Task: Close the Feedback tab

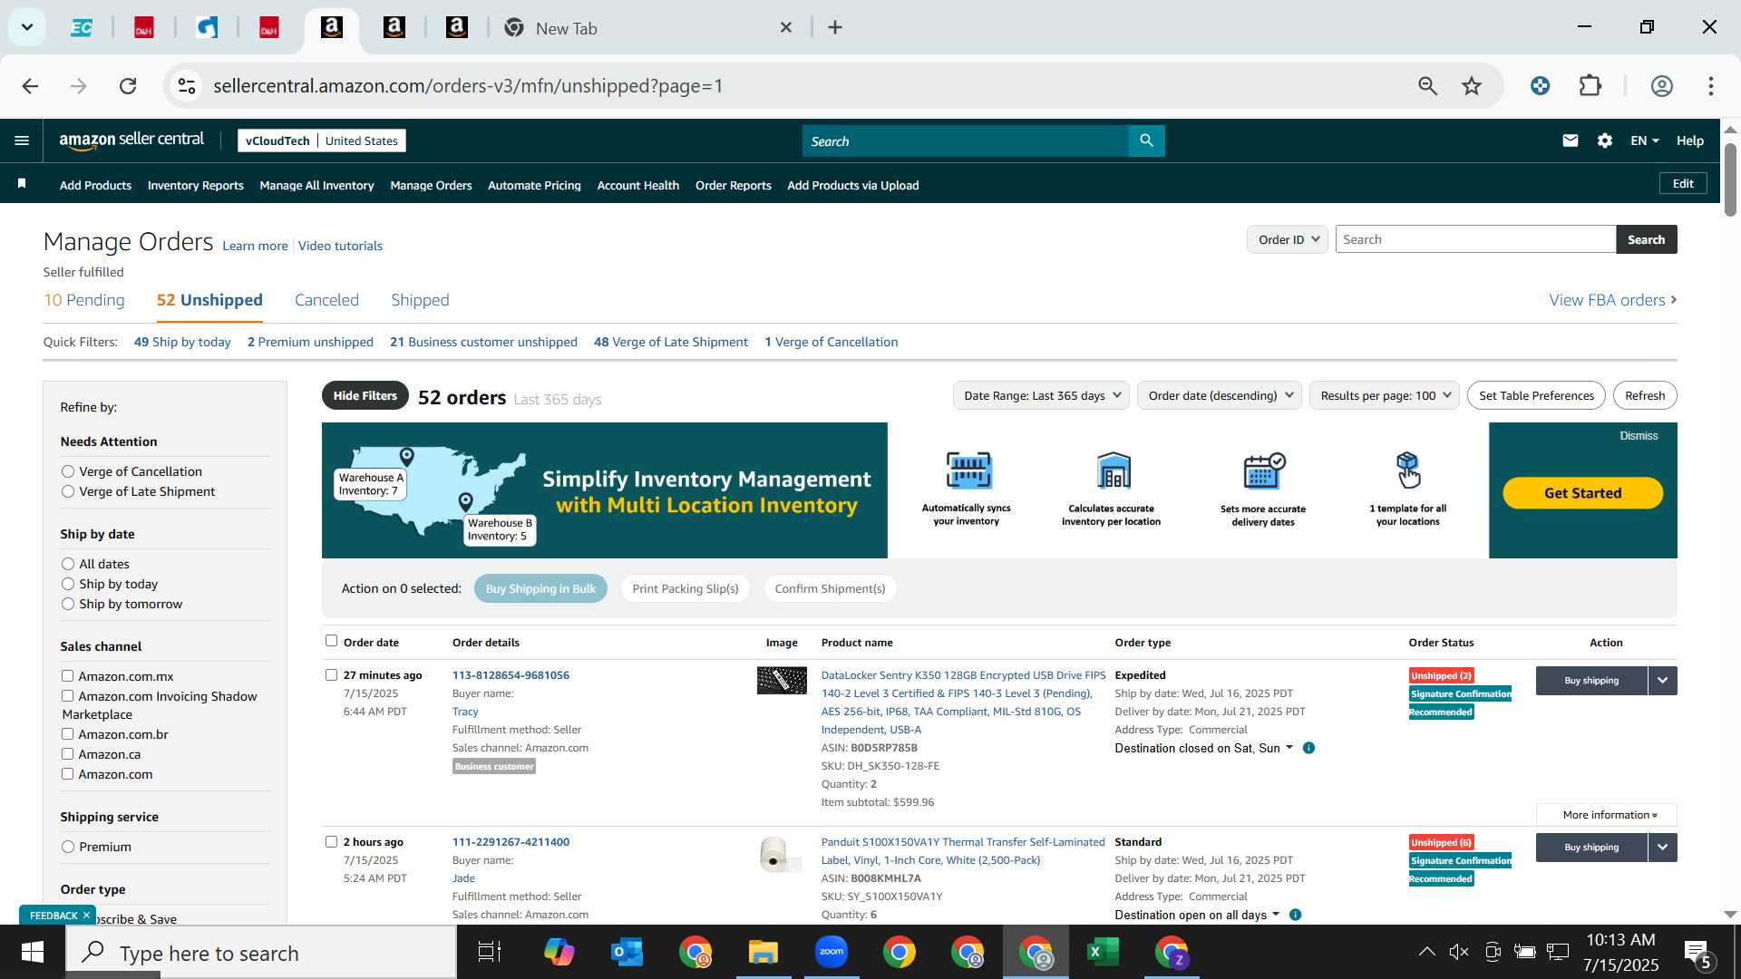Action: pyautogui.click(x=86, y=916)
